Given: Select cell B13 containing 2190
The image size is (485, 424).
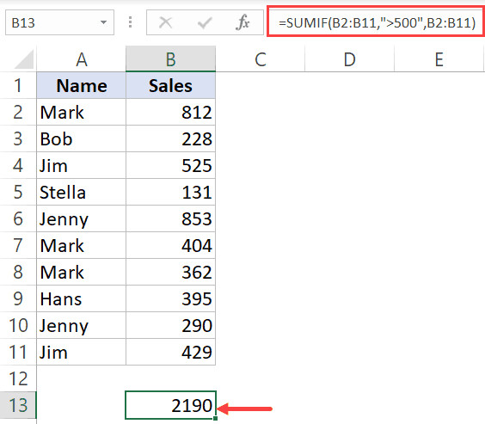Looking at the screenshot, I should tap(171, 405).
